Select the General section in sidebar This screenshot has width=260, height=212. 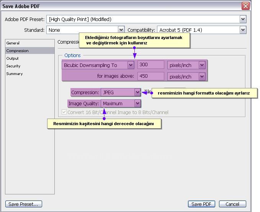point(30,43)
